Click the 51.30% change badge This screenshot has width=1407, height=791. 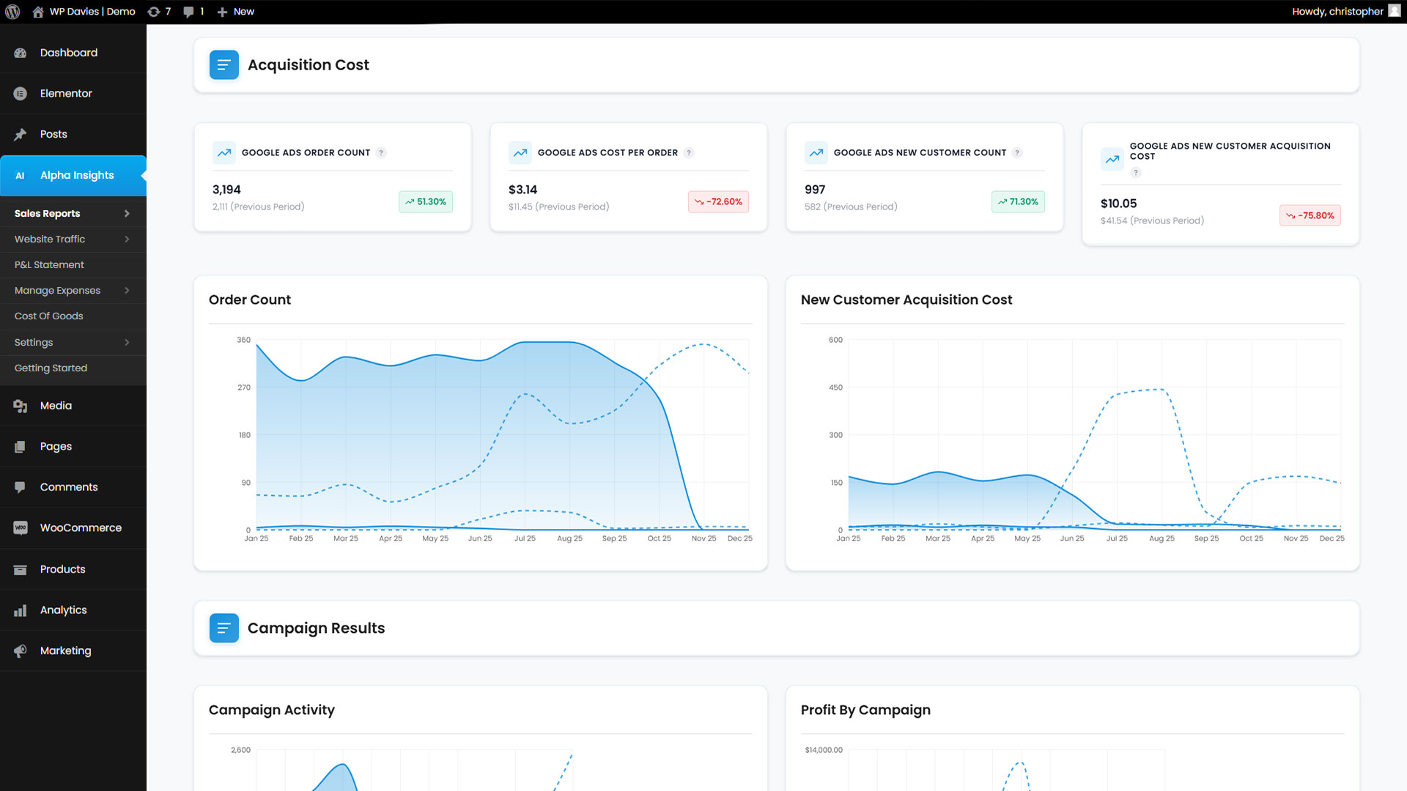(x=425, y=202)
